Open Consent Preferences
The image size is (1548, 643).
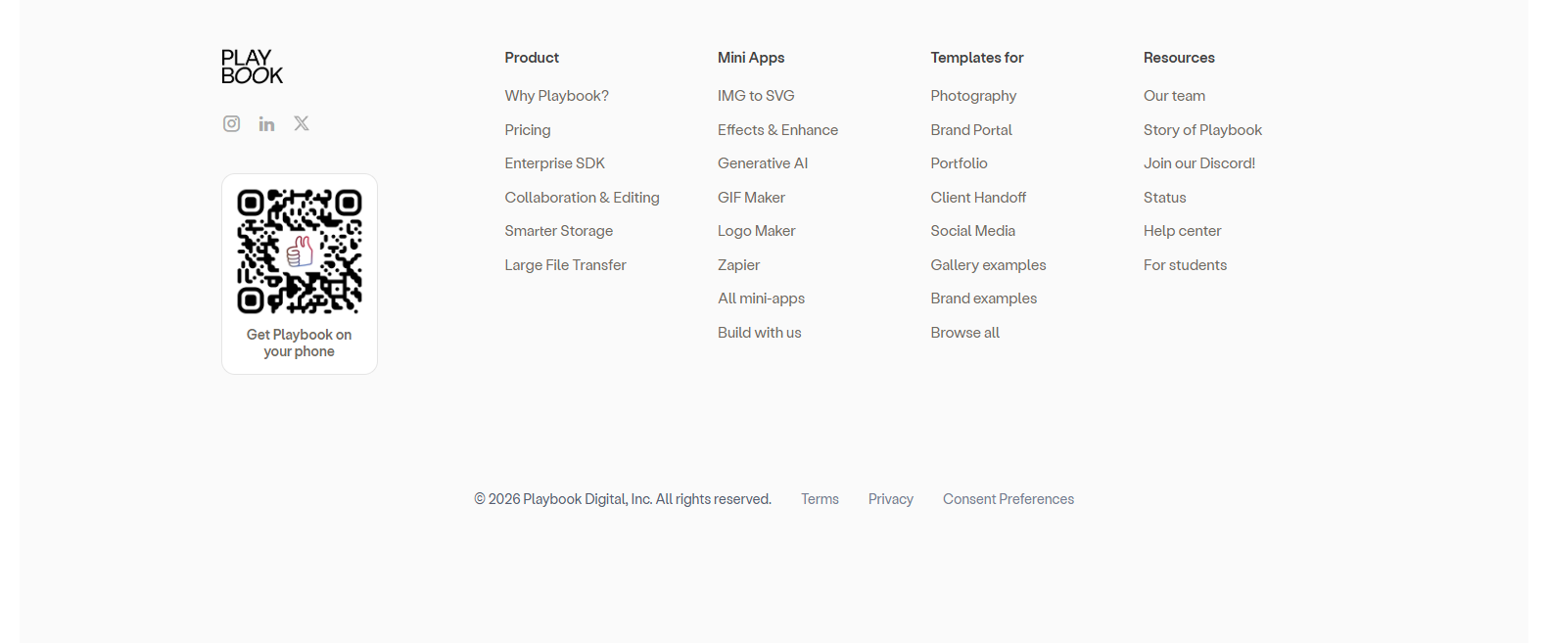click(x=1008, y=498)
